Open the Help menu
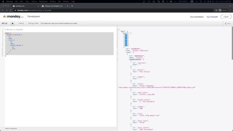Screen dimensions: 233x131 (x=73, y=1)
